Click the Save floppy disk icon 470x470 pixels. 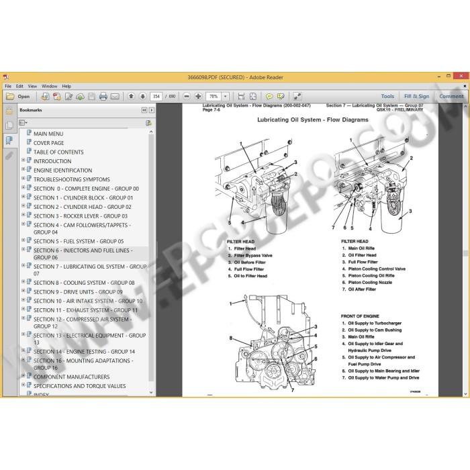pyautogui.click(x=92, y=97)
